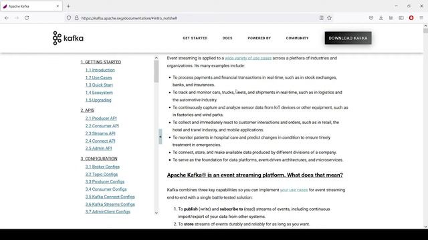
Task: Open 2.5 Admin API link
Action: [x=98, y=148]
